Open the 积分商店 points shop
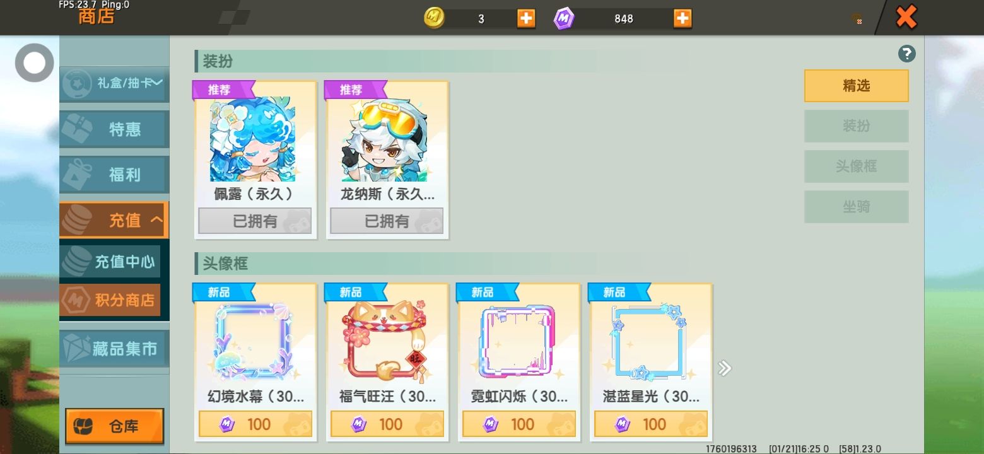 click(x=110, y=300)
